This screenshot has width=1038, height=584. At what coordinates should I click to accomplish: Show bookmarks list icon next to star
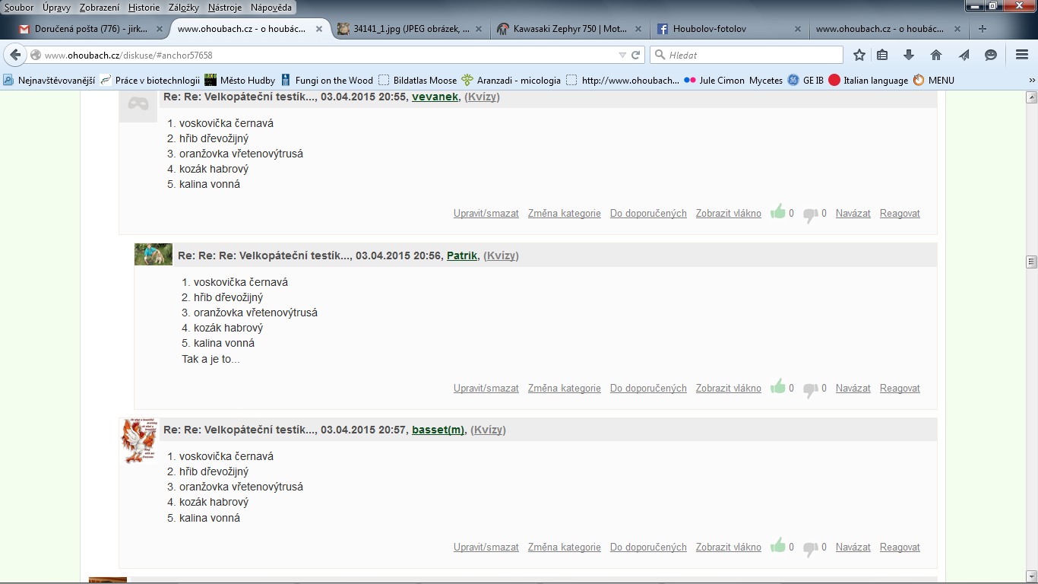882,55
